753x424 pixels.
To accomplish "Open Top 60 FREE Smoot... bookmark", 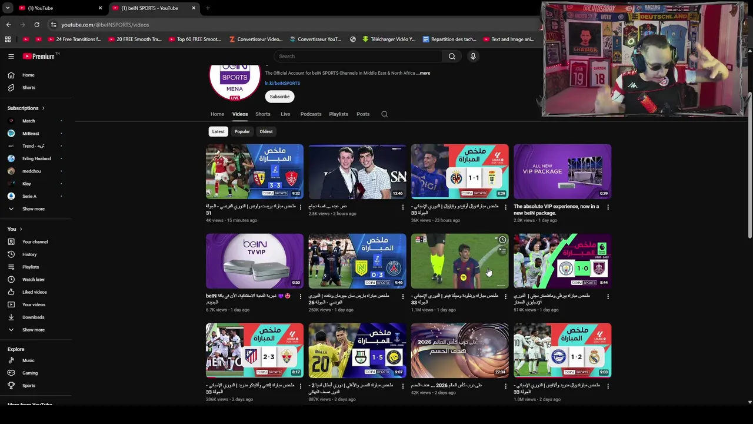I will point(195,39).
